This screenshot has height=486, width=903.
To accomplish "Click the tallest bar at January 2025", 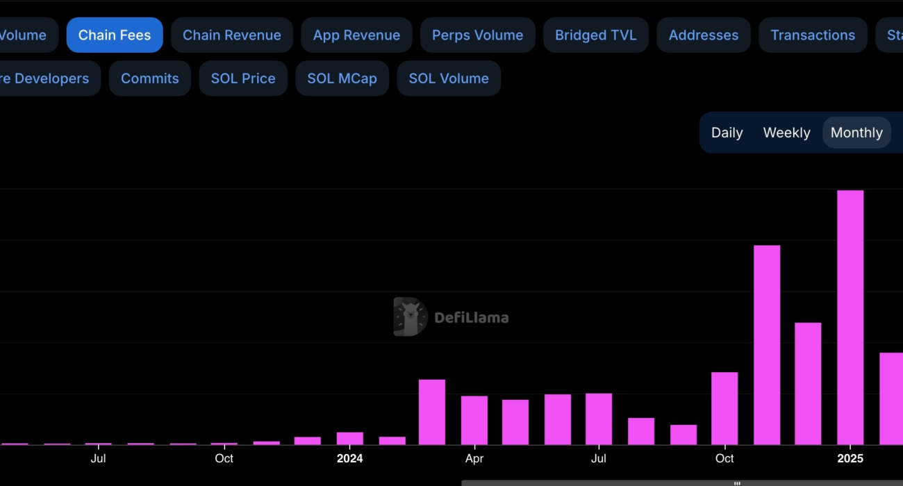I will click(850, 317).
